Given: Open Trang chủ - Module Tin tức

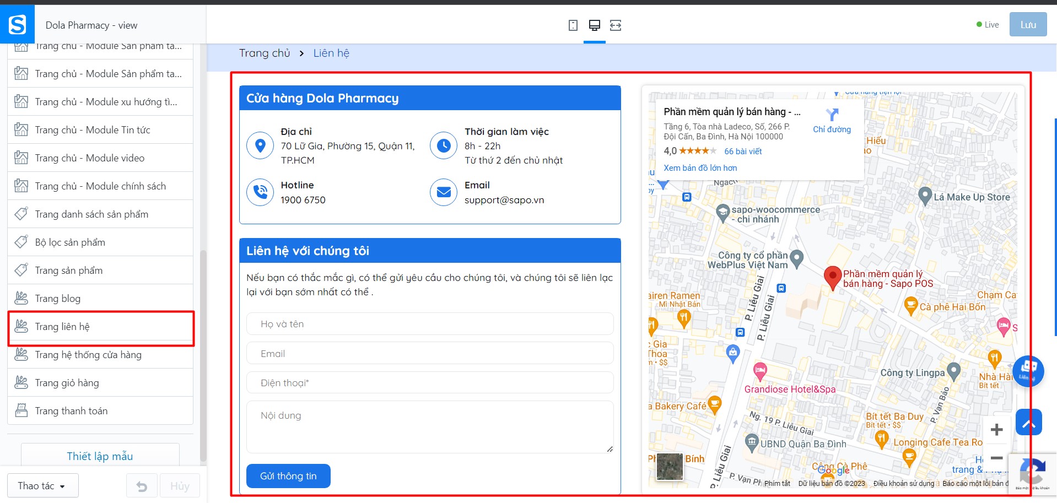Looking at the screenshot, I should click(100, 129).
